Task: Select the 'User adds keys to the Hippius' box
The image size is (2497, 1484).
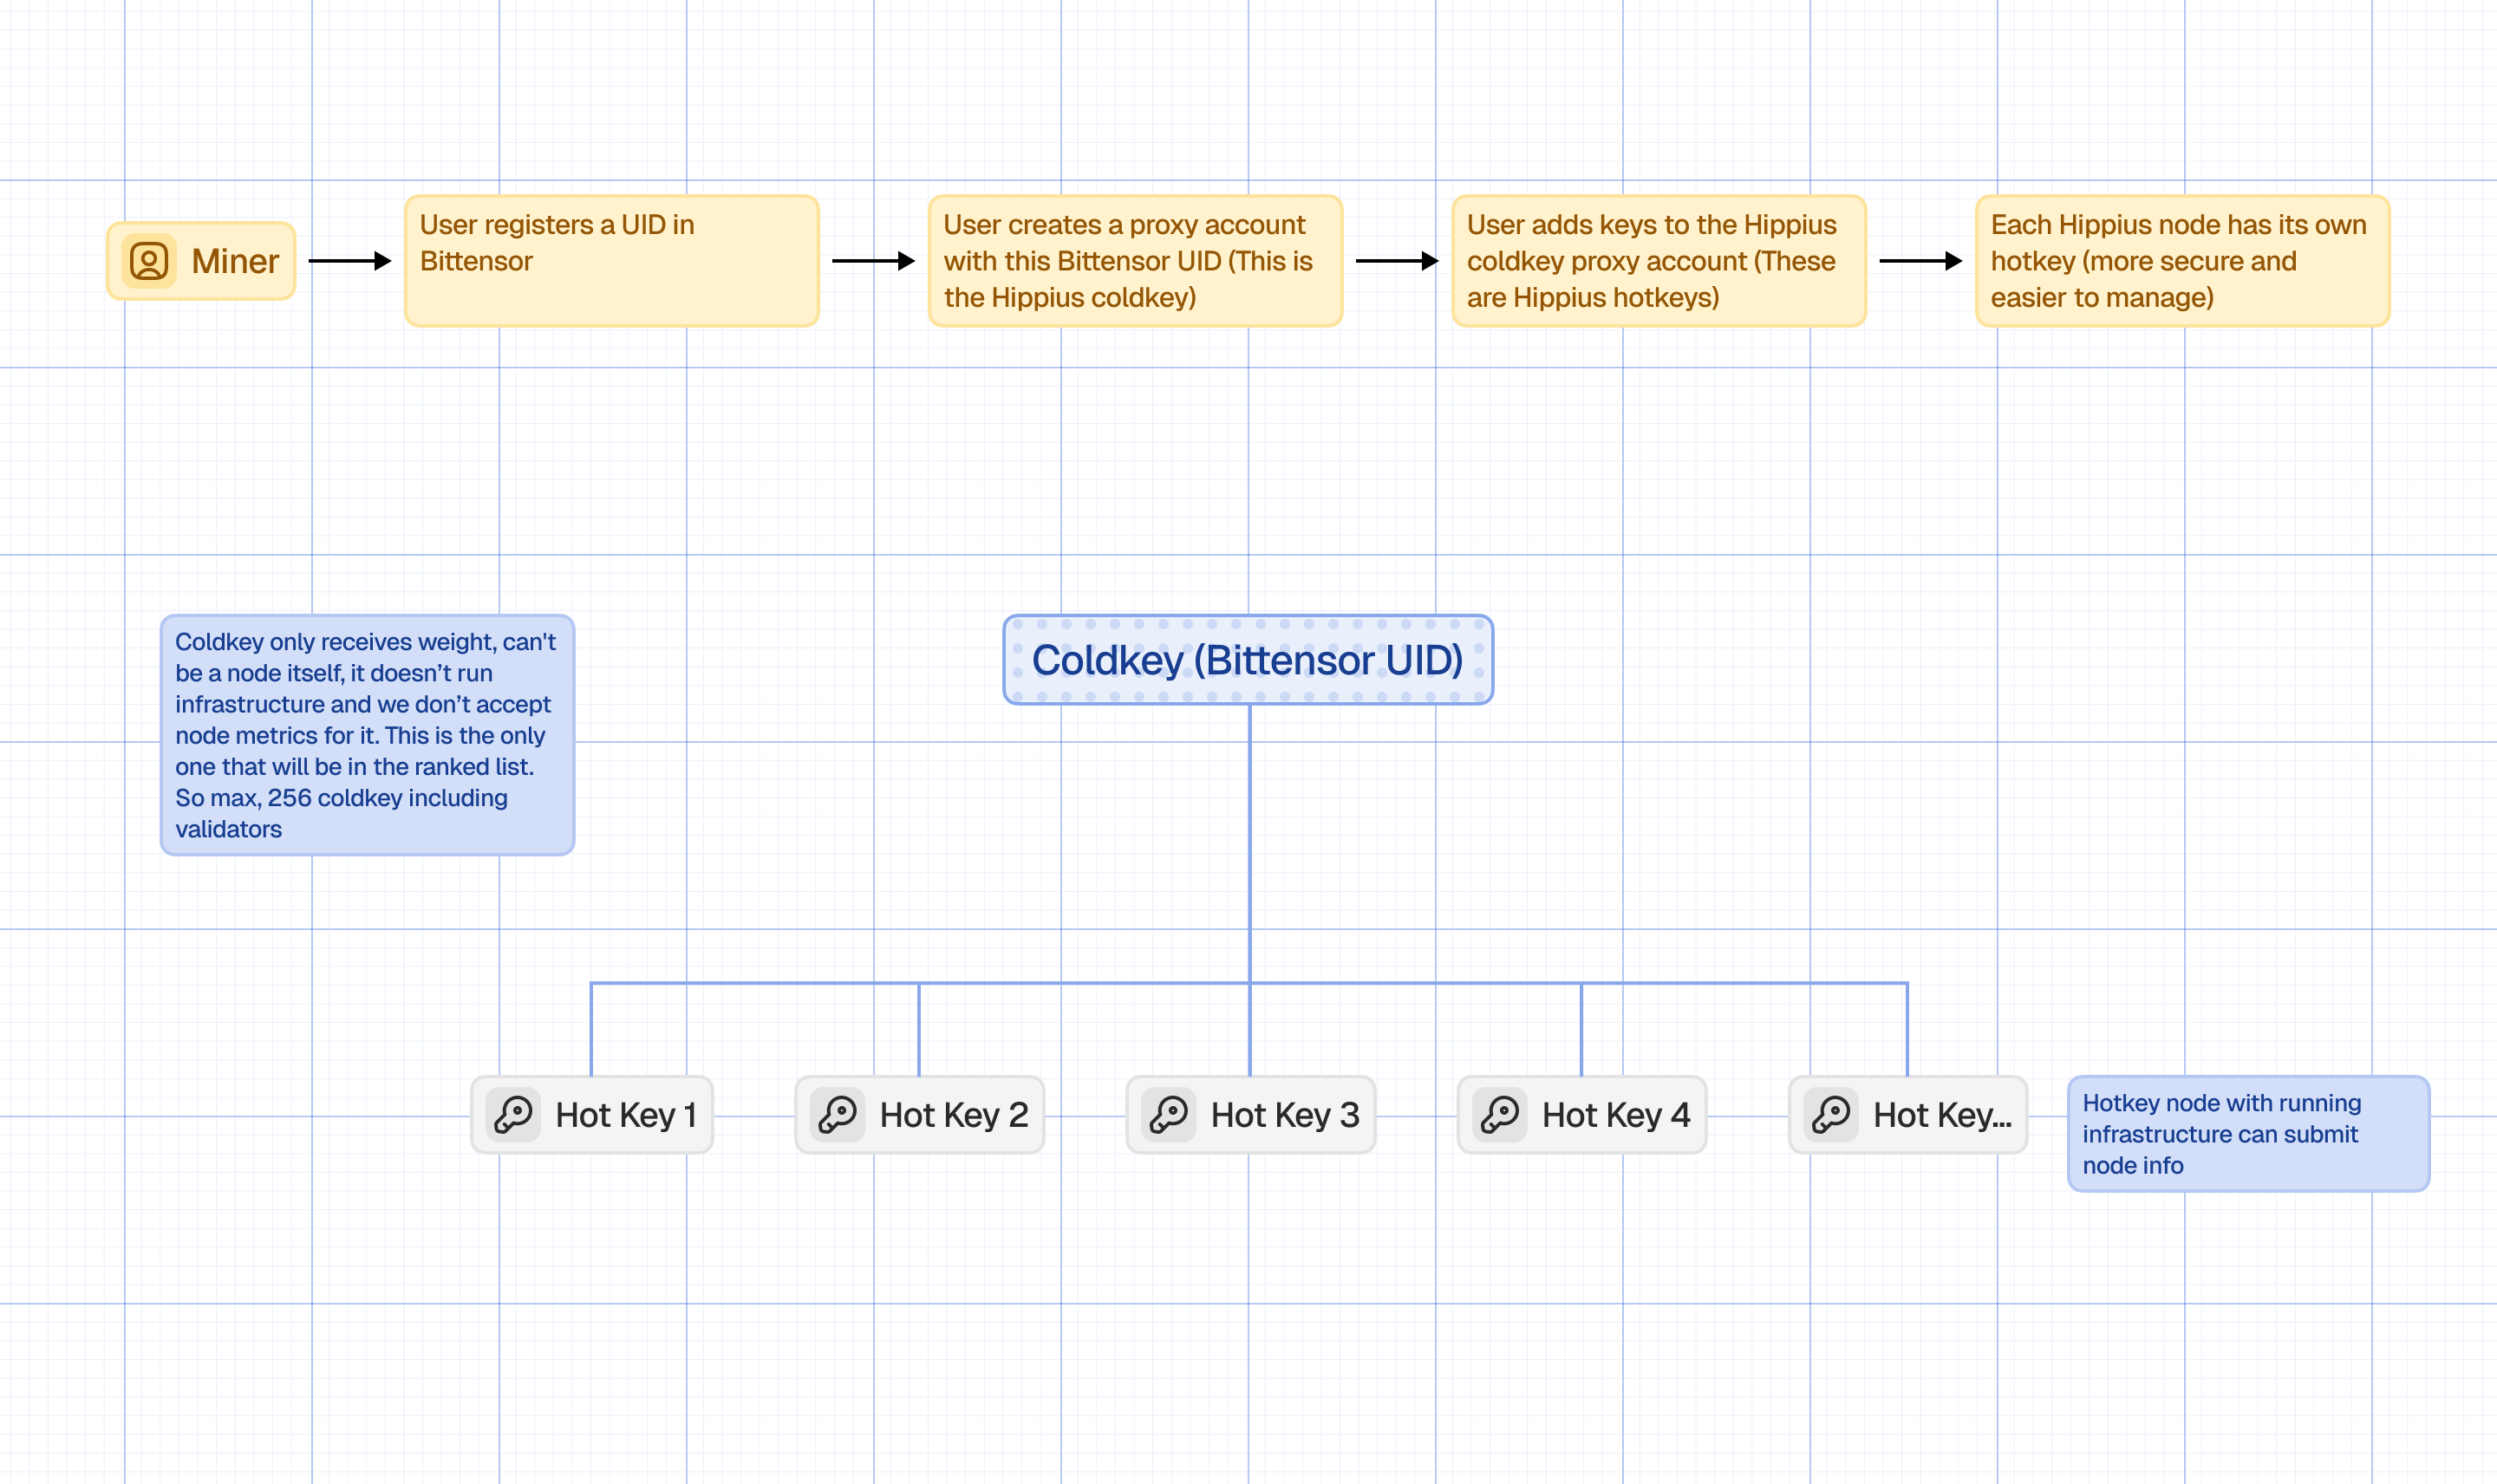Action: coord(1659,261)
